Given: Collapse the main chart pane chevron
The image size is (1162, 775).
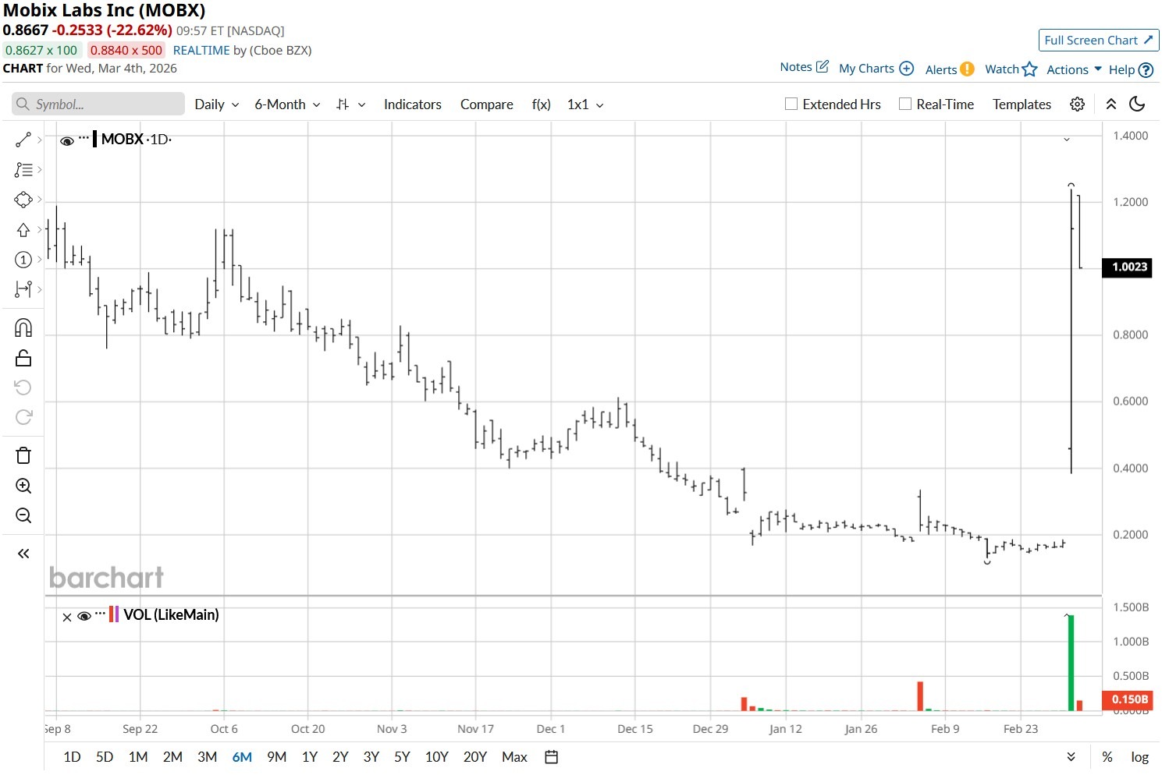Looking at the screenshot, I should point(1067,140).
